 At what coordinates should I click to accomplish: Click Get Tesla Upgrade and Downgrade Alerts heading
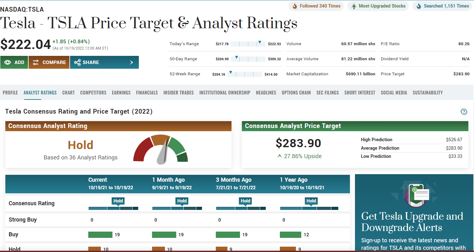[x=412, y=222]
